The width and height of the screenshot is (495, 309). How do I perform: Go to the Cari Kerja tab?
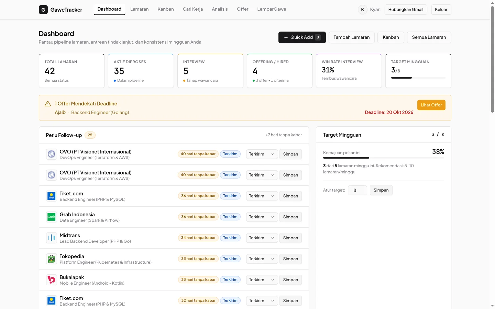pos(193,9)
